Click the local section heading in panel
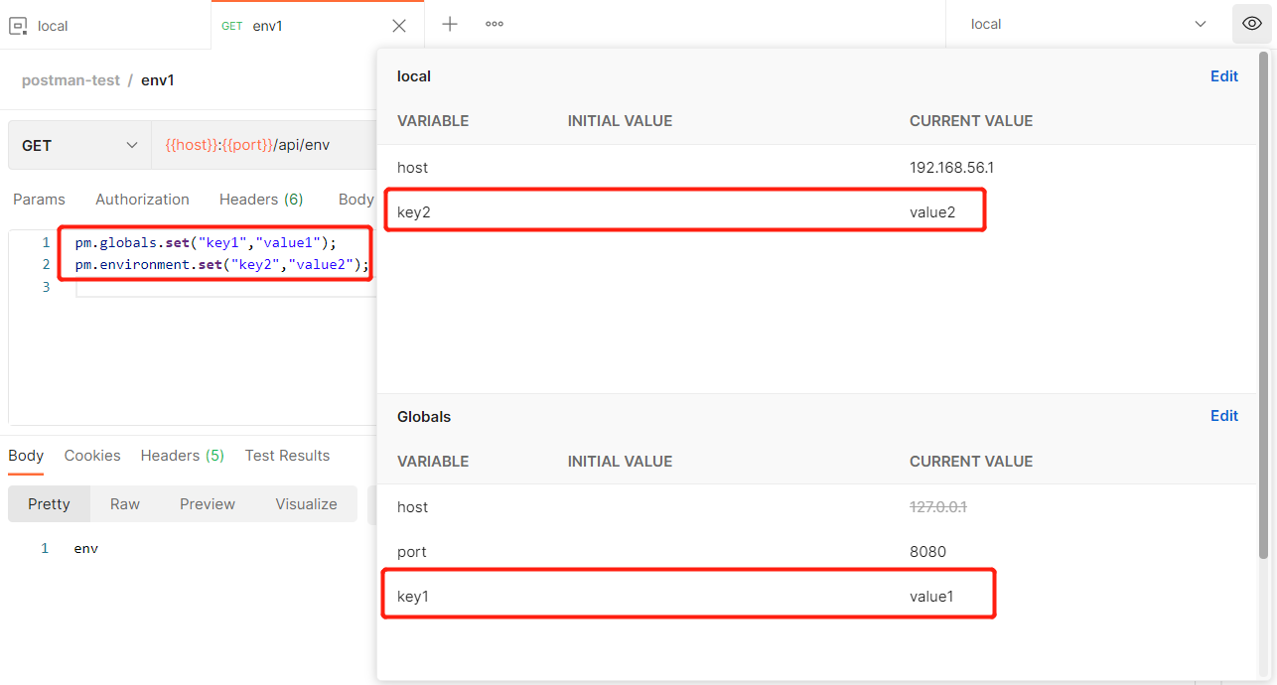This screenshot has height=685, width=1277. tap(414, 76)
